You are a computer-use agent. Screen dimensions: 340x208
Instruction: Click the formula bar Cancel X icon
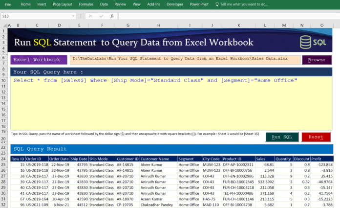90,16
